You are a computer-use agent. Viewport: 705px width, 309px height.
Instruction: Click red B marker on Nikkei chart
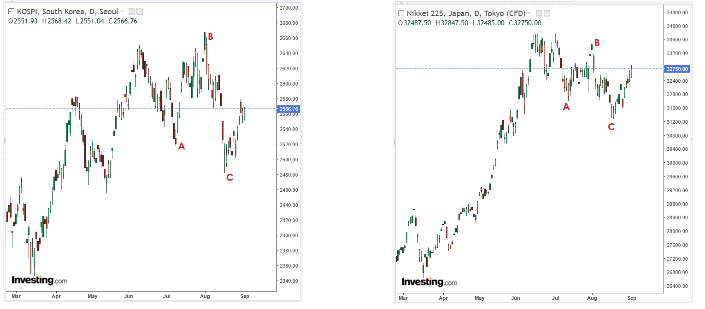pyautogui.click(x=597, y=43)
